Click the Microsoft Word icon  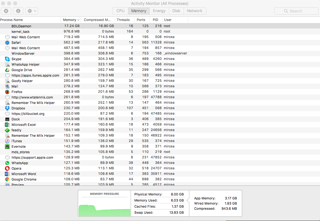(x=7, y=174)
